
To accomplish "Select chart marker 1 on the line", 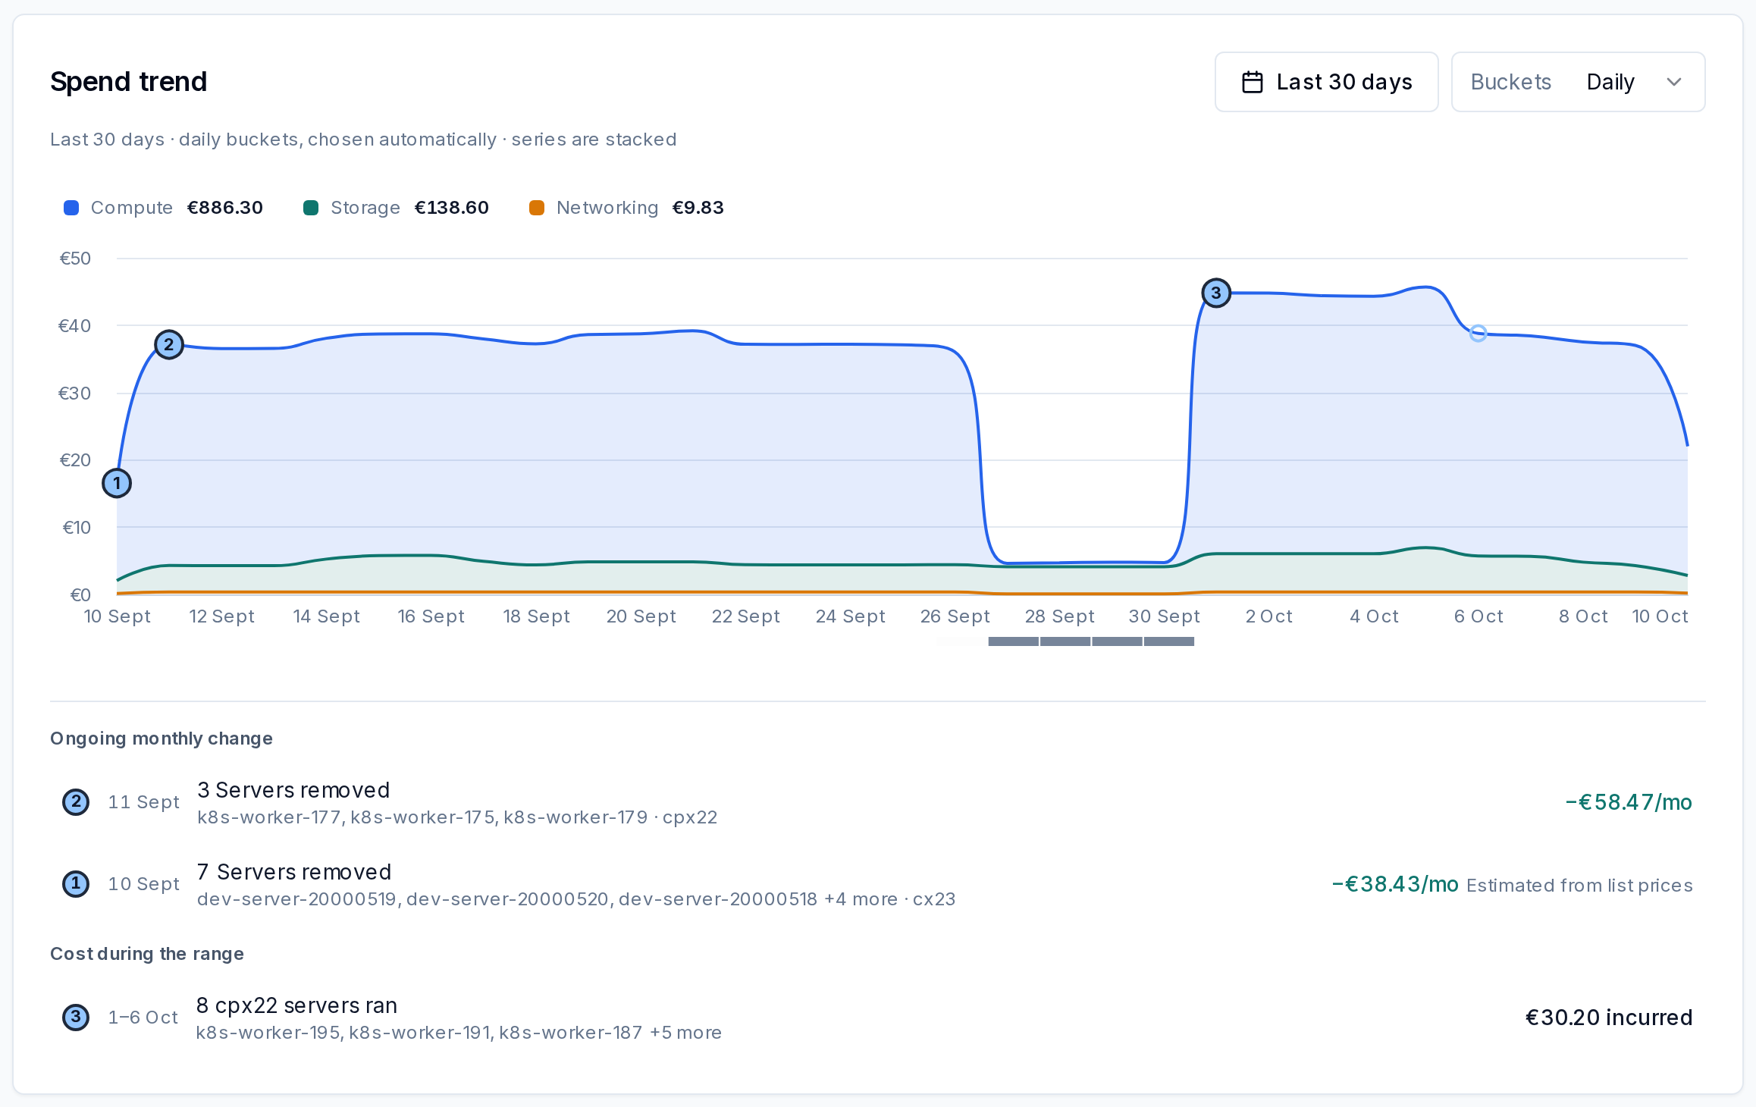I will [x=117, y=483].
